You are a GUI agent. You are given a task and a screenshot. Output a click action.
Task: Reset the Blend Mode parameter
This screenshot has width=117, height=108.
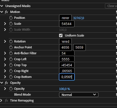click(116, 94)
